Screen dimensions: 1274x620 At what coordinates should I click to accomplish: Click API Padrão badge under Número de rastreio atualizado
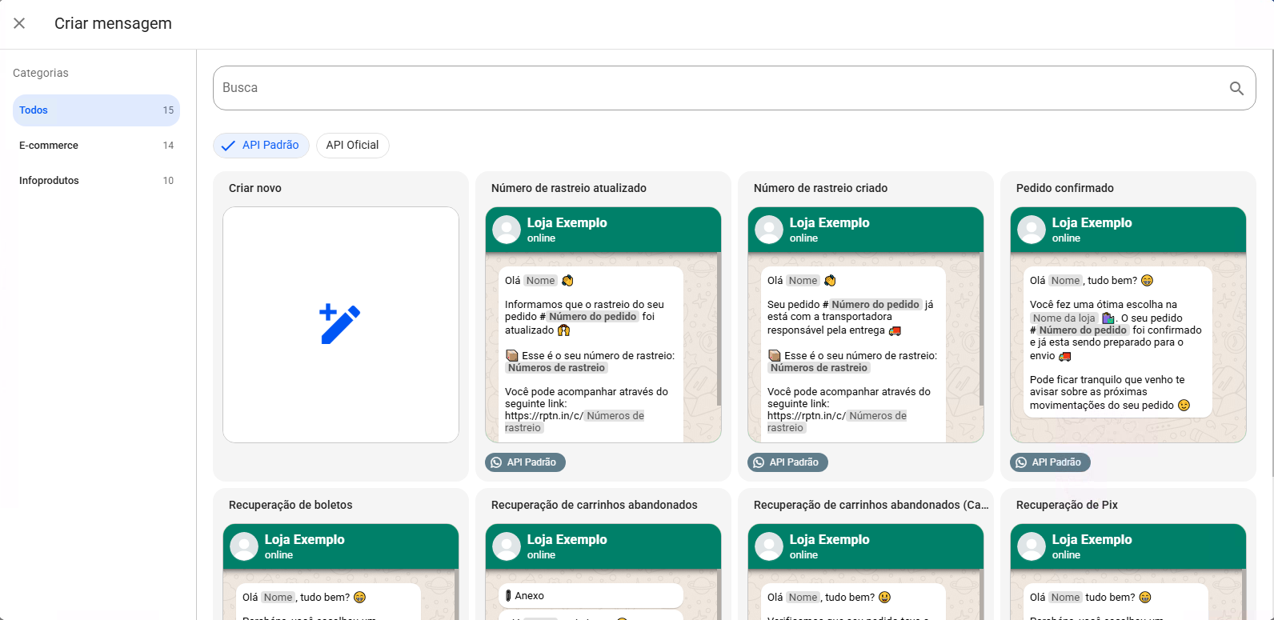click(x=525, y=462)
